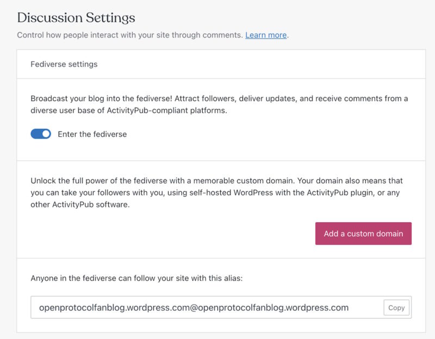Click the pink custom domain button

pyautogui.click(x=363, y=234)
